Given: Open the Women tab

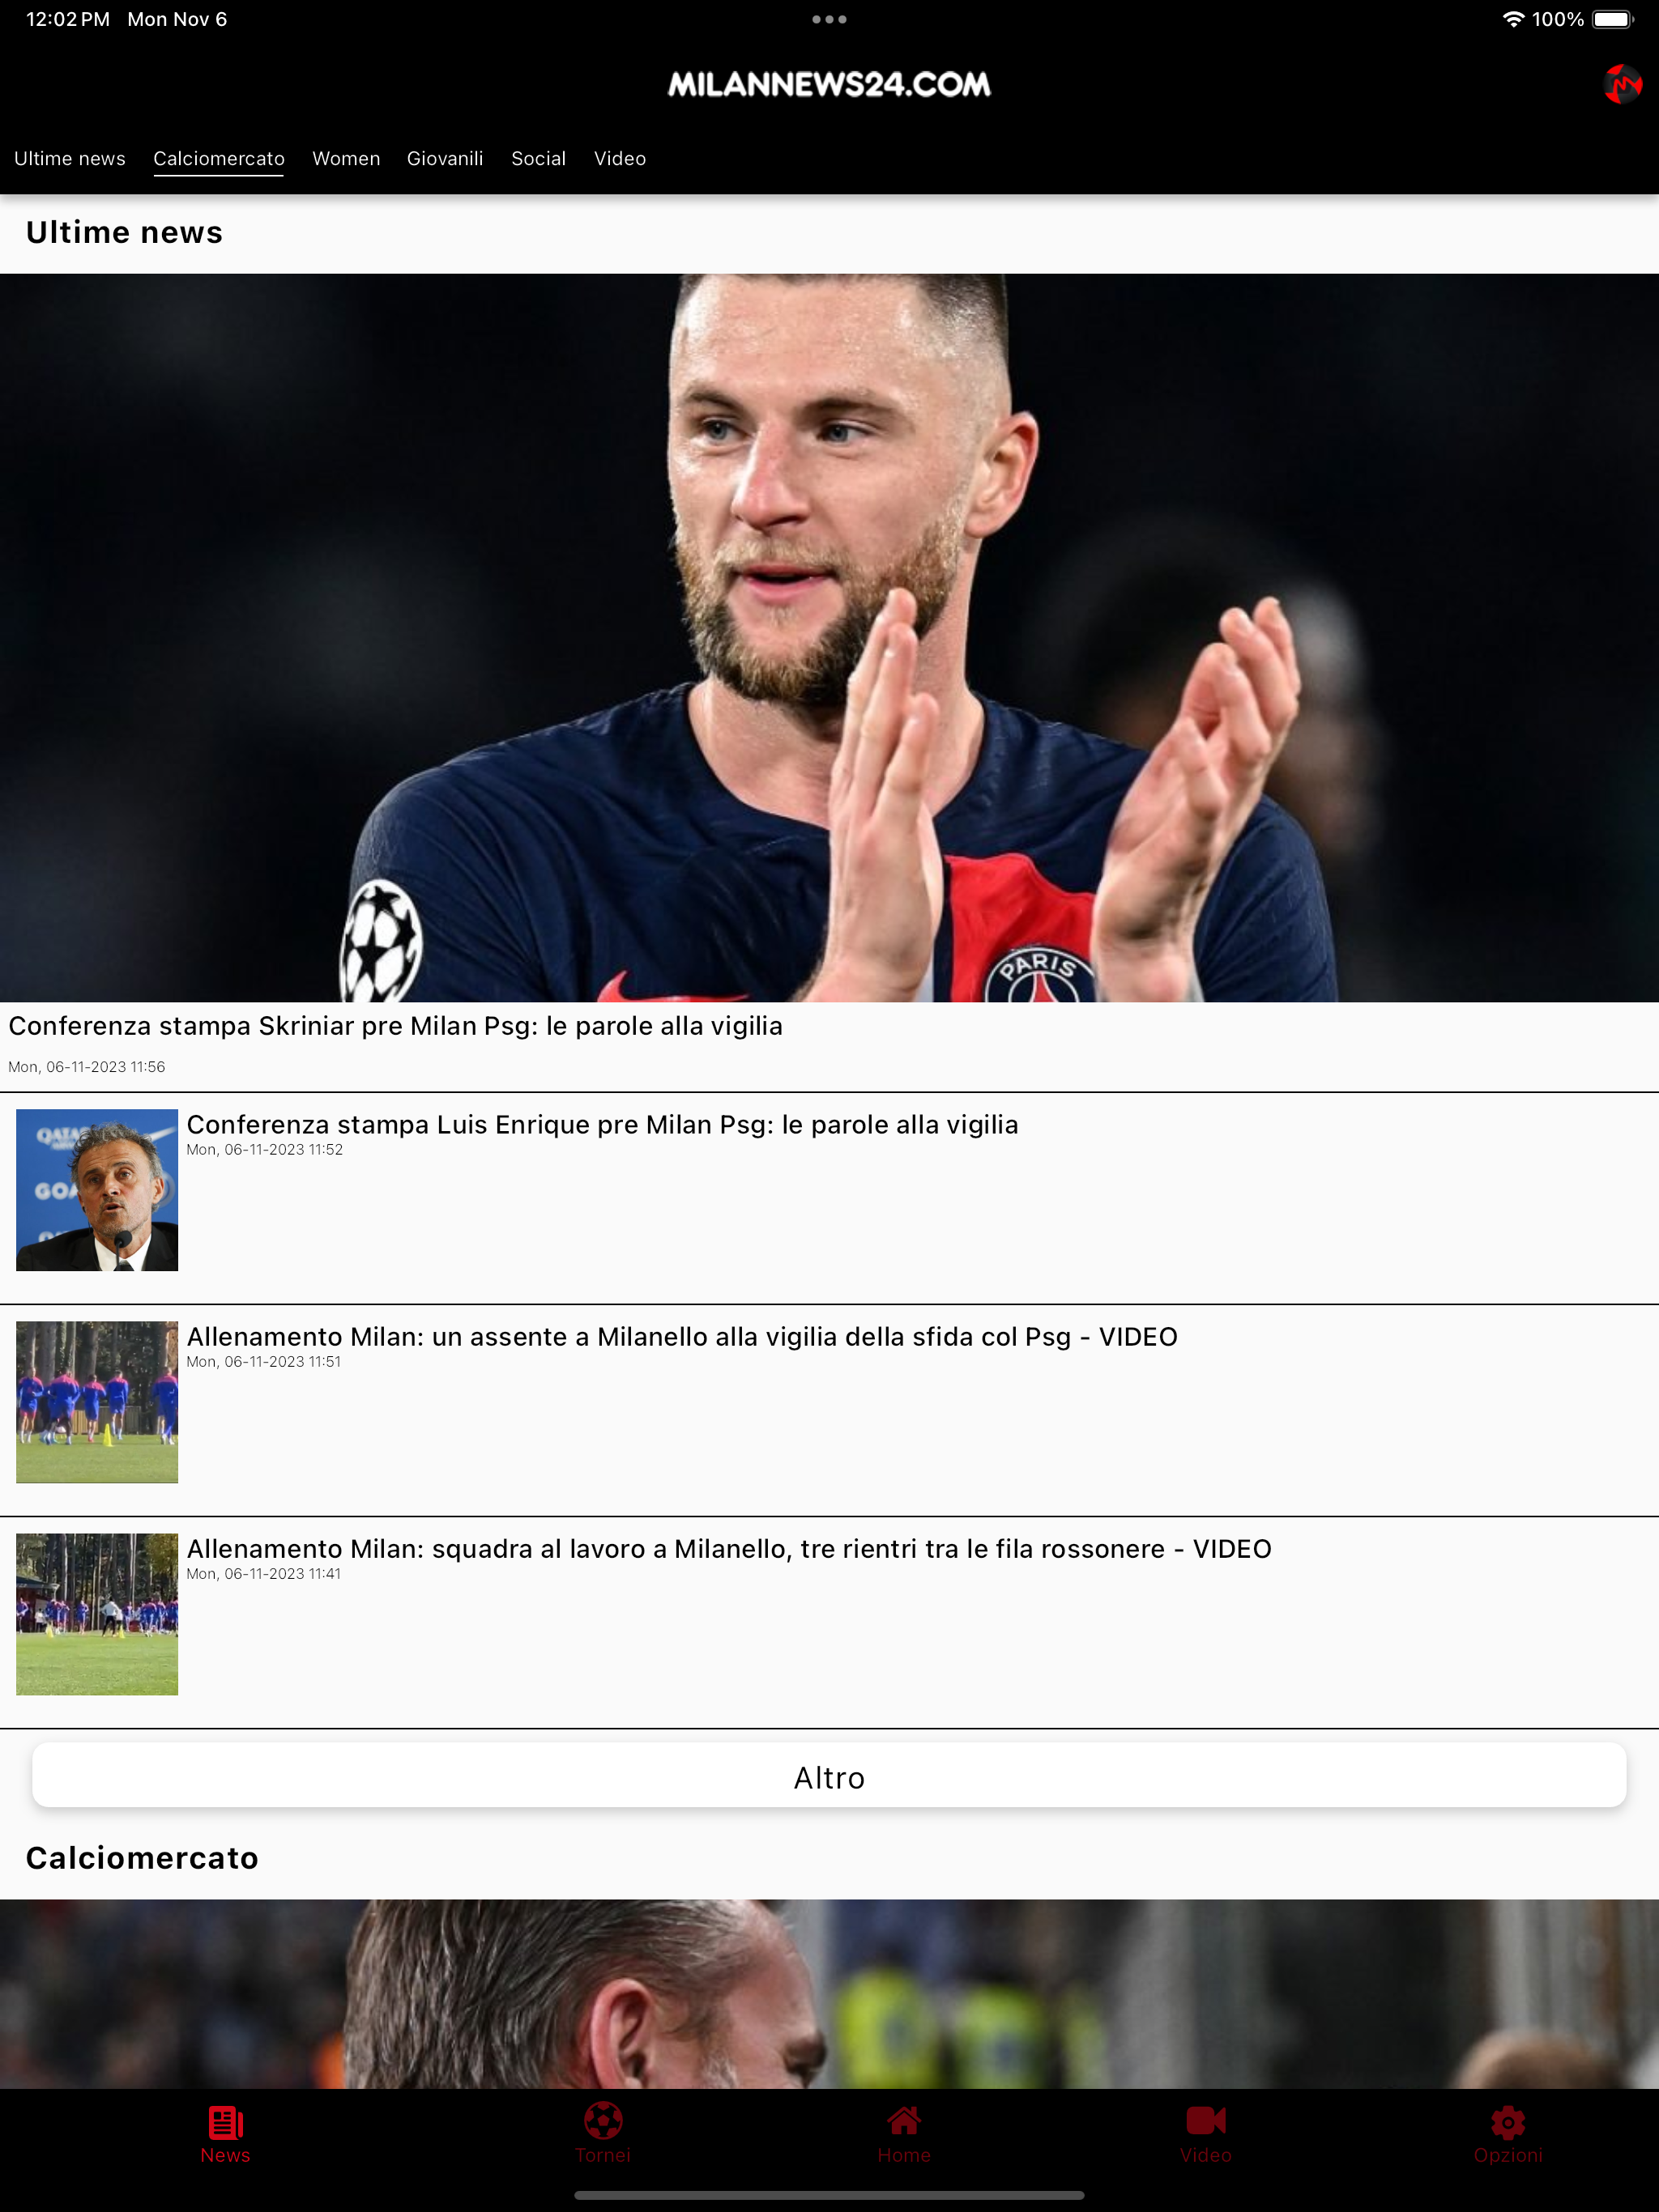Looking at the screenshot, I should click(346, 159).
